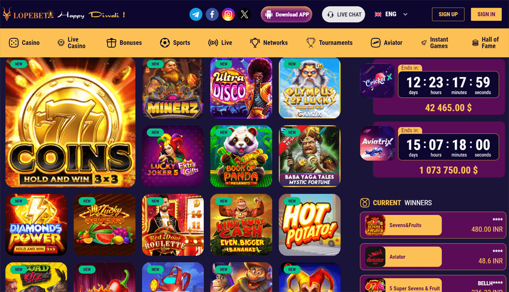
Task: Open the Aviatrix tournament icon
Action: 377,143
